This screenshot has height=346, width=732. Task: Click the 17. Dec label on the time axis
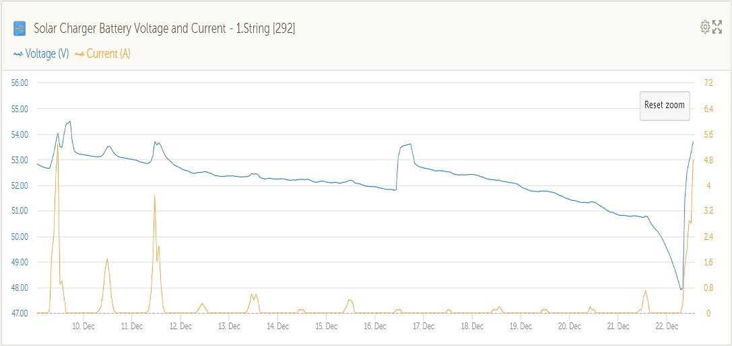pyautogui.click(x=424, y=327)
